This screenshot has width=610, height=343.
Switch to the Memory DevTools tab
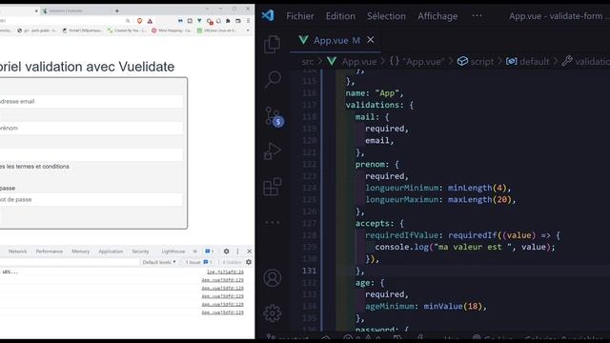click(x=80, y=252)
